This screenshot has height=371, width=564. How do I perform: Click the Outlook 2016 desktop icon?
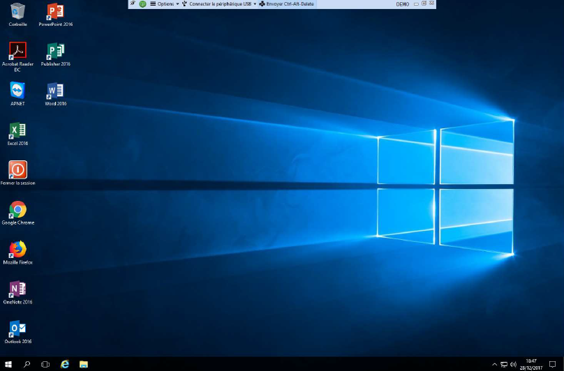[x=17, y=332]
